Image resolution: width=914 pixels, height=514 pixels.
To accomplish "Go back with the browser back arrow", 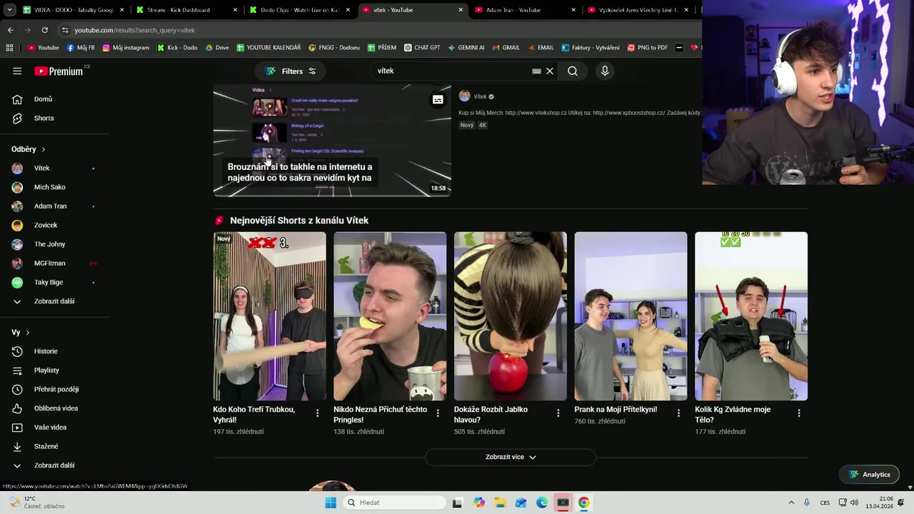I will pyautogui.click(x=10, y=30).
